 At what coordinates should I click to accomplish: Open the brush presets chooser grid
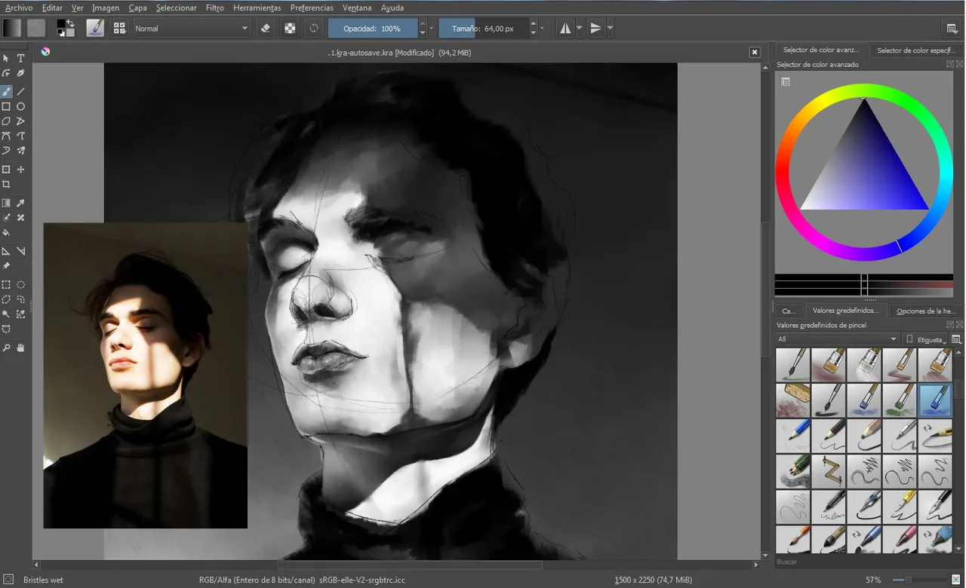119,28
